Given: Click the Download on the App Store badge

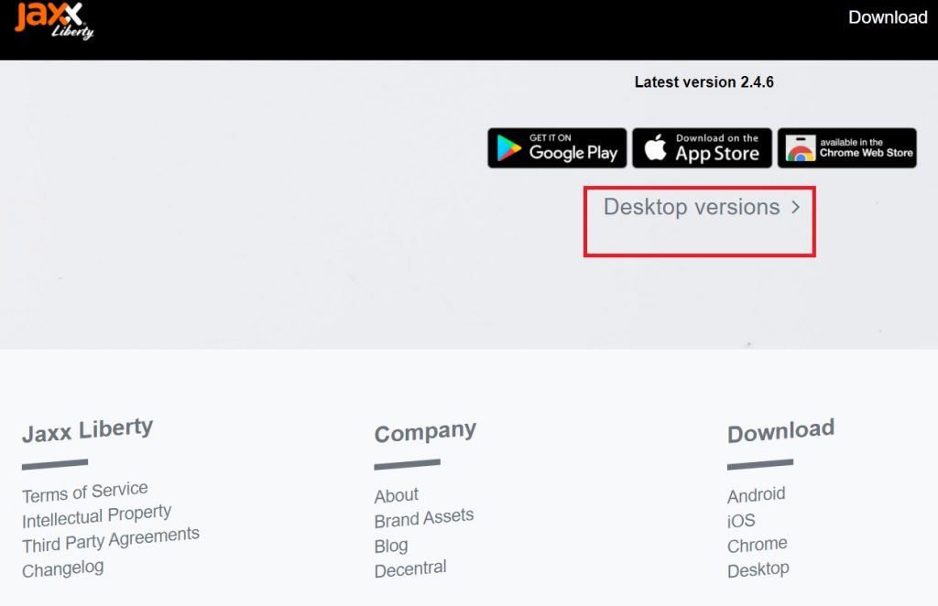Looking at the screenshot, I should click(703, 147).
